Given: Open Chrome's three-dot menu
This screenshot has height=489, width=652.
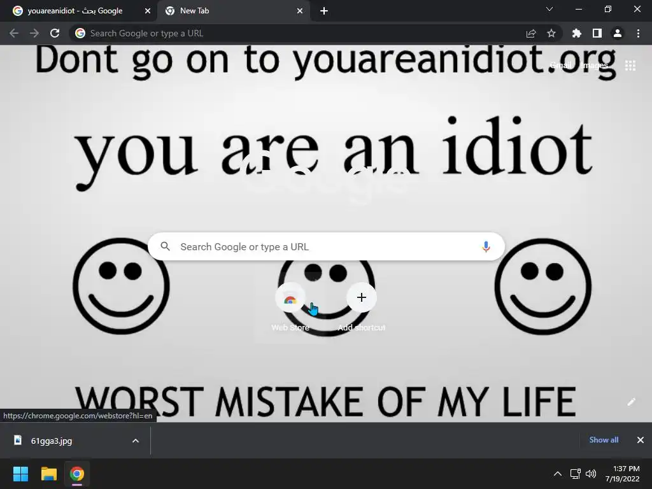Looking at the screenshot, I should (638, 33).
